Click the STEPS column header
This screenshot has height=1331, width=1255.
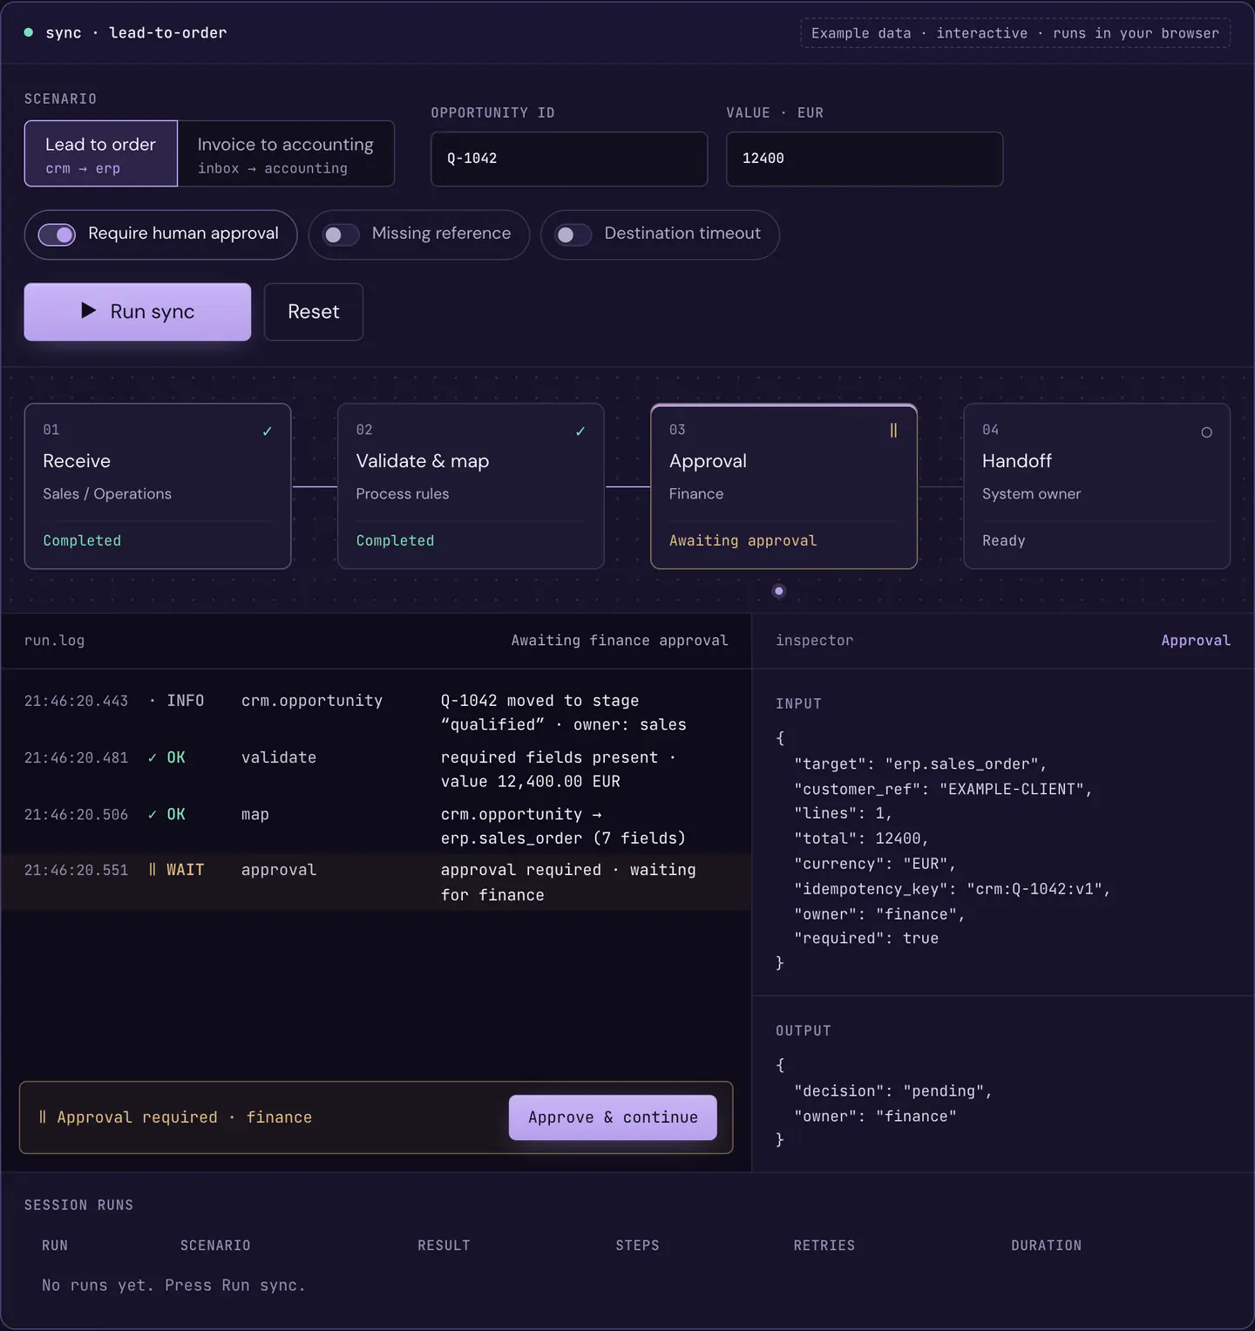[x=637, y=1246]
